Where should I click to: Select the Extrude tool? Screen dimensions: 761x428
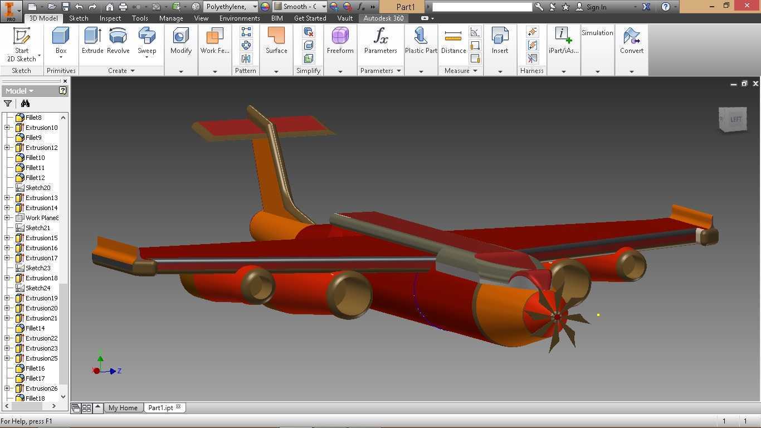tap(92, 41)
